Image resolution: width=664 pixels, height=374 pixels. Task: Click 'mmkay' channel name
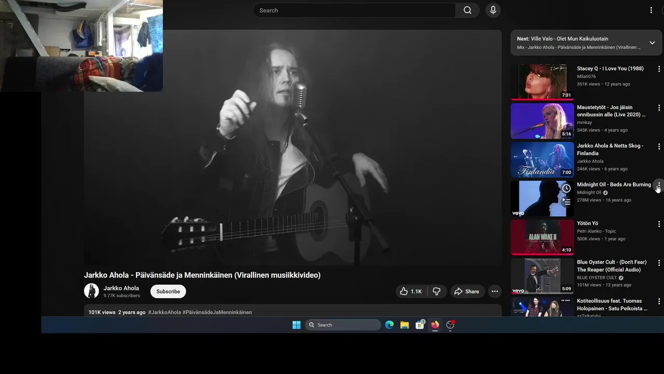585,123
